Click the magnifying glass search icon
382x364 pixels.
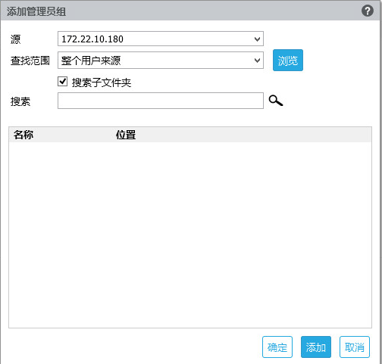[276, 101]
